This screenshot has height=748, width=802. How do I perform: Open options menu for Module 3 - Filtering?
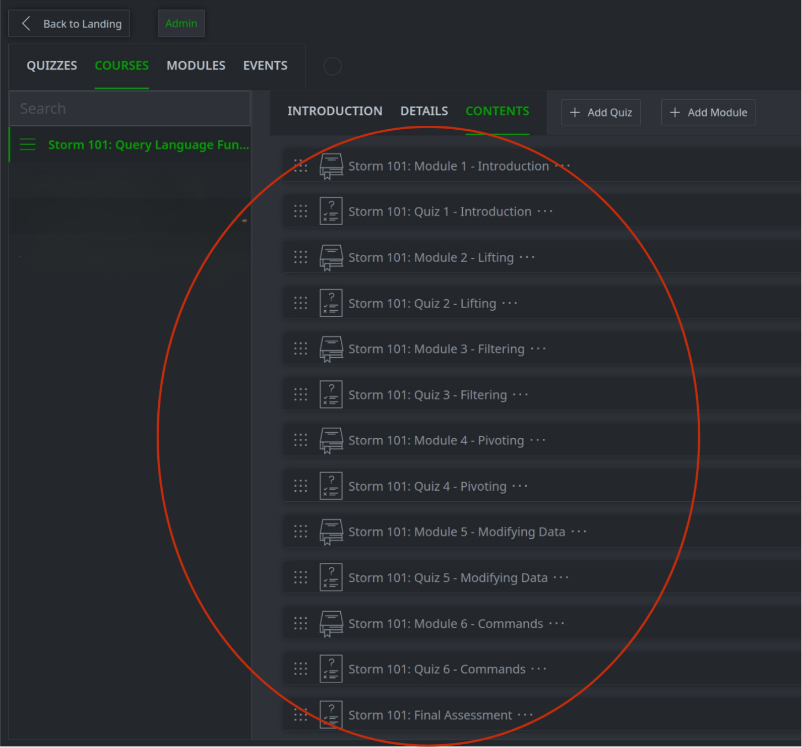[538, 349]
